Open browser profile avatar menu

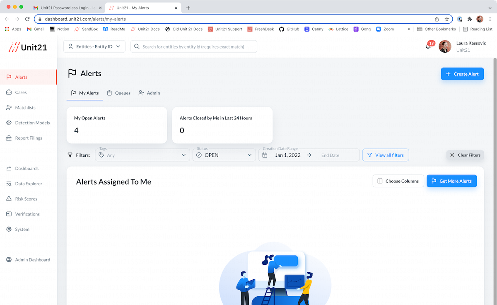[x=480, y=19]
